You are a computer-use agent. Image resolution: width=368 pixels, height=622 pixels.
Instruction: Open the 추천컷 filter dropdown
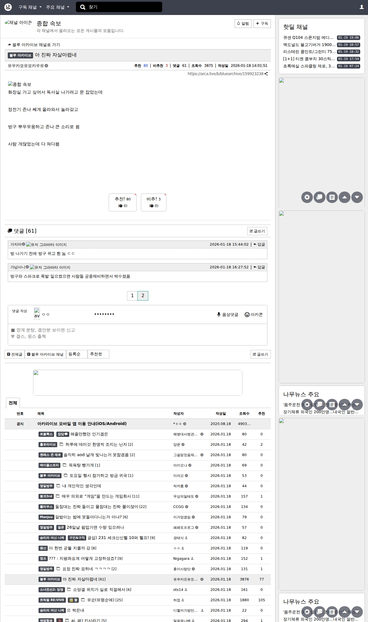[x=98, y=354]
